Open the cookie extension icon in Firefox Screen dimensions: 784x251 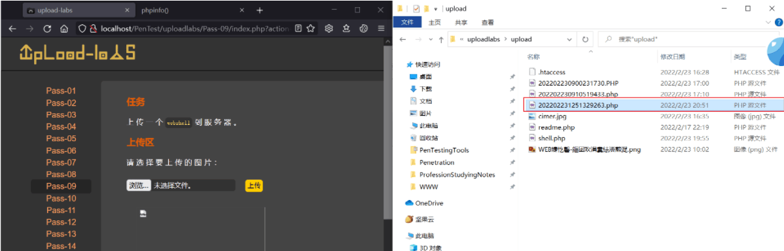click(364, 29)
